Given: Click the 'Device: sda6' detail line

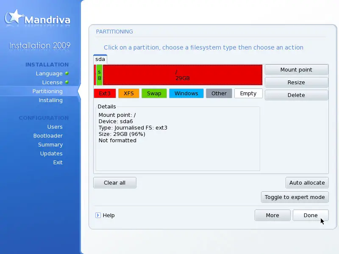Looking at the screenshot, I should [x=116, y=121].
